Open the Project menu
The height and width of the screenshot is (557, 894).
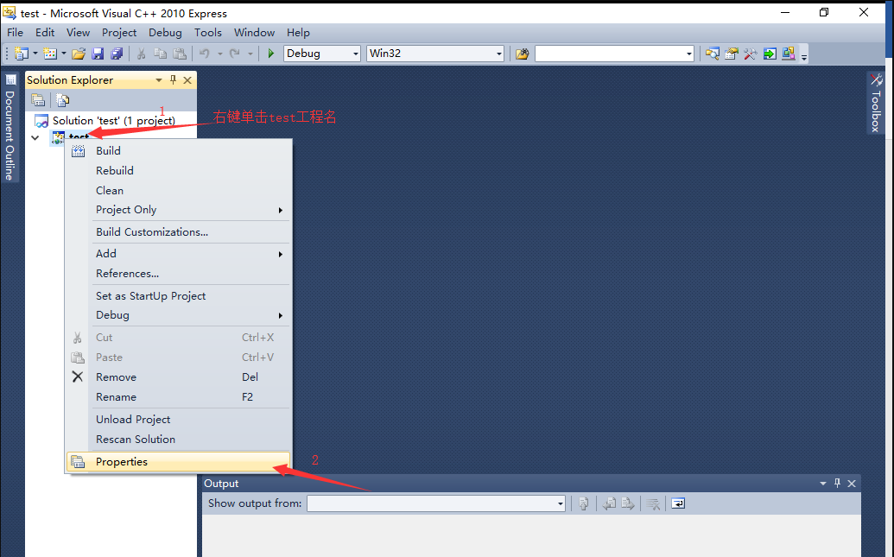[x=119, y=33]
